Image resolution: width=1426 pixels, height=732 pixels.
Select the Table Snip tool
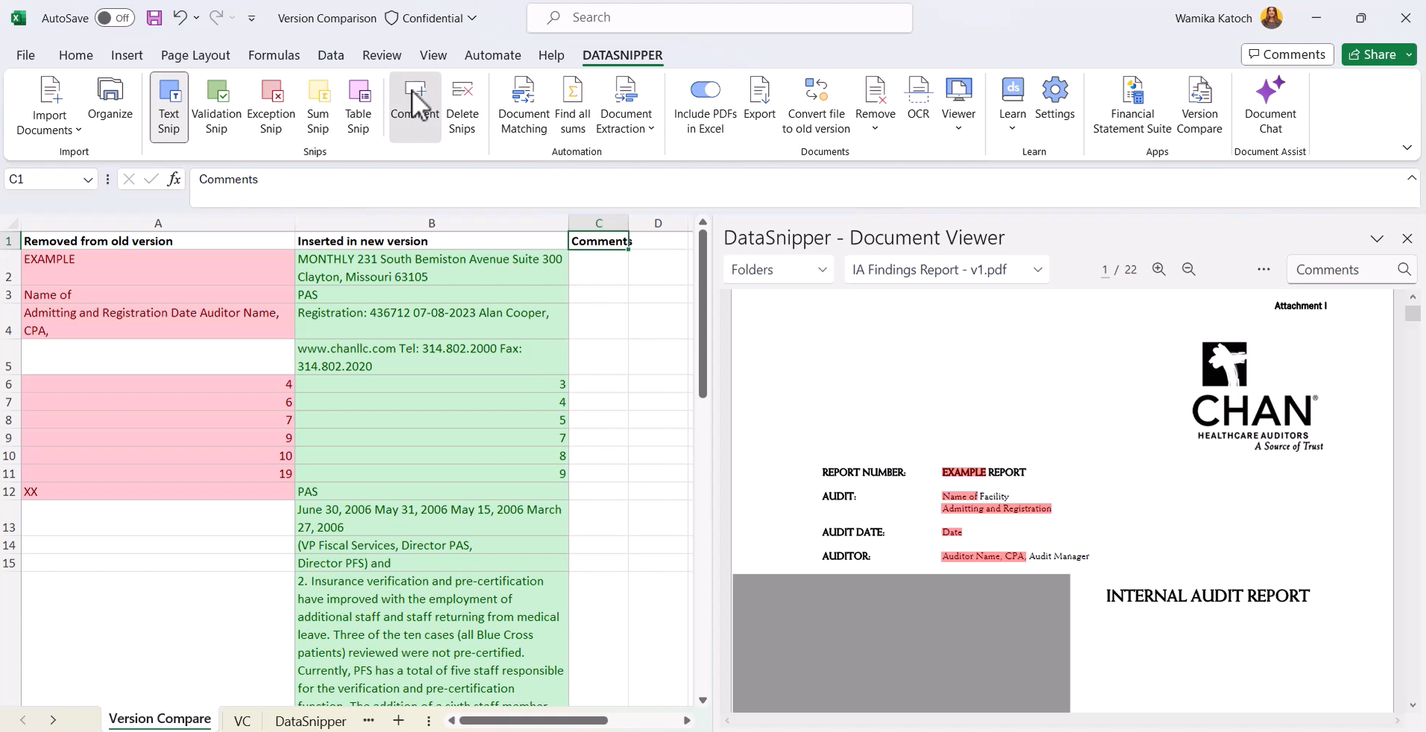click(x=358, y=104)
